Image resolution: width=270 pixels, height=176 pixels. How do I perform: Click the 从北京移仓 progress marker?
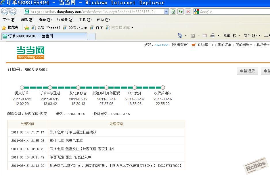(78, 87)
